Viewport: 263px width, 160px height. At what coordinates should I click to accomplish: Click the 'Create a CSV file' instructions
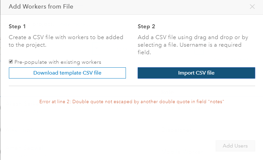[x=66, y=37]
